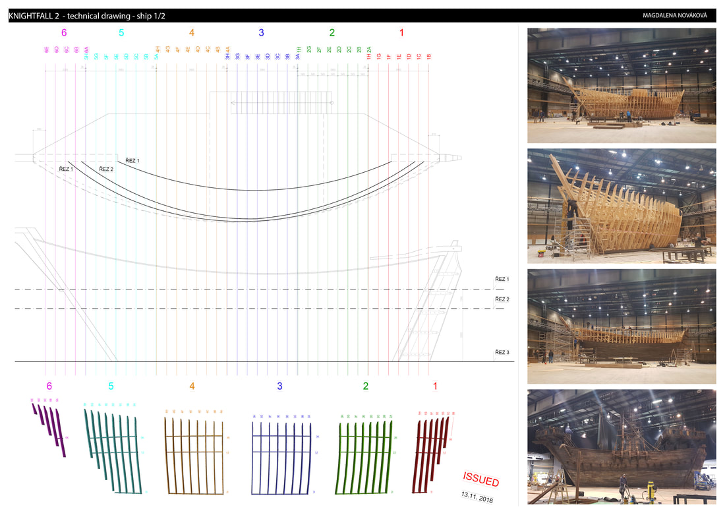Open the third photo with scaffolding and hull
Screen dimensions: 725x513
pyautogui.click(x=621, y=326)
